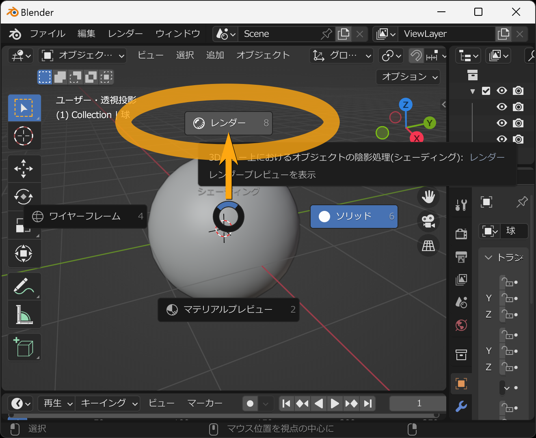Viewport: 536px width, 438px height.
Task: Click timeline horizontal scrollbar
Action: click(223, 415)
